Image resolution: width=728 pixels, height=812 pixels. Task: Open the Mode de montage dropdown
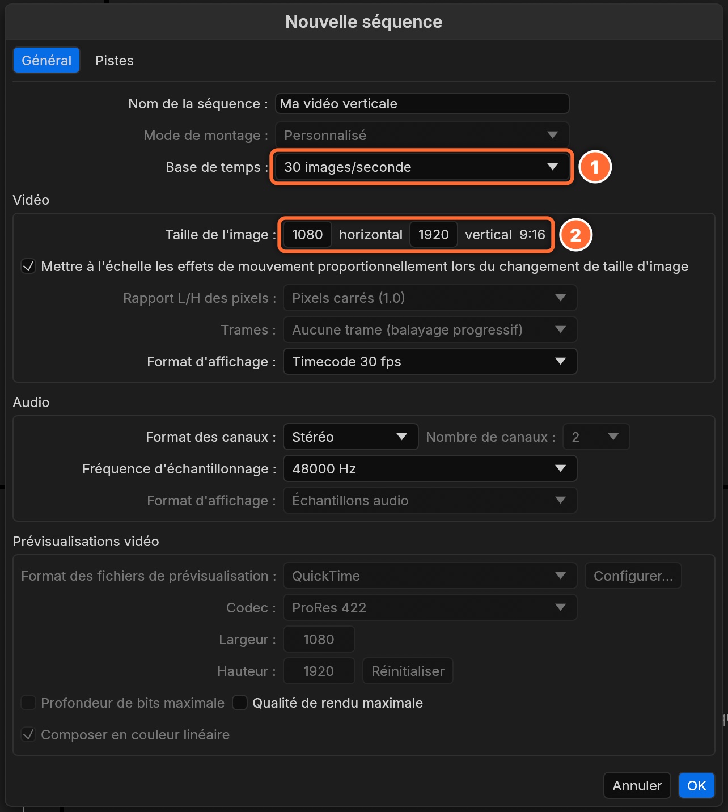point(422,136)
